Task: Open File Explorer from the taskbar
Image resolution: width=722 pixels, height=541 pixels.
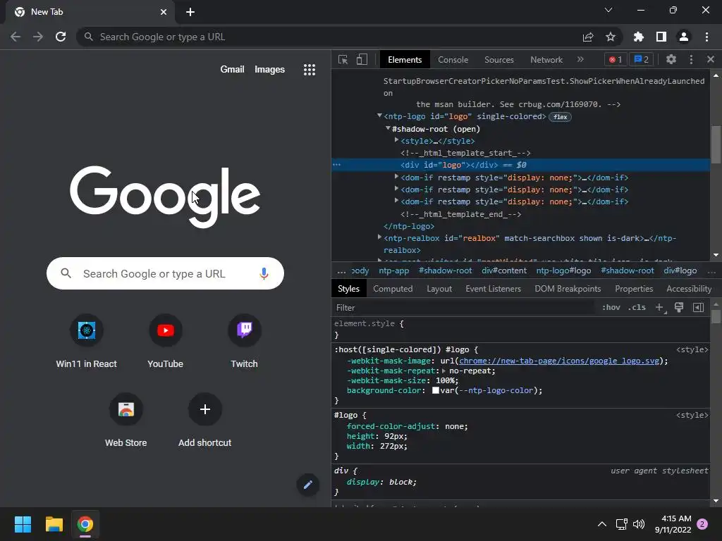Action: click(x=54, y=524)
